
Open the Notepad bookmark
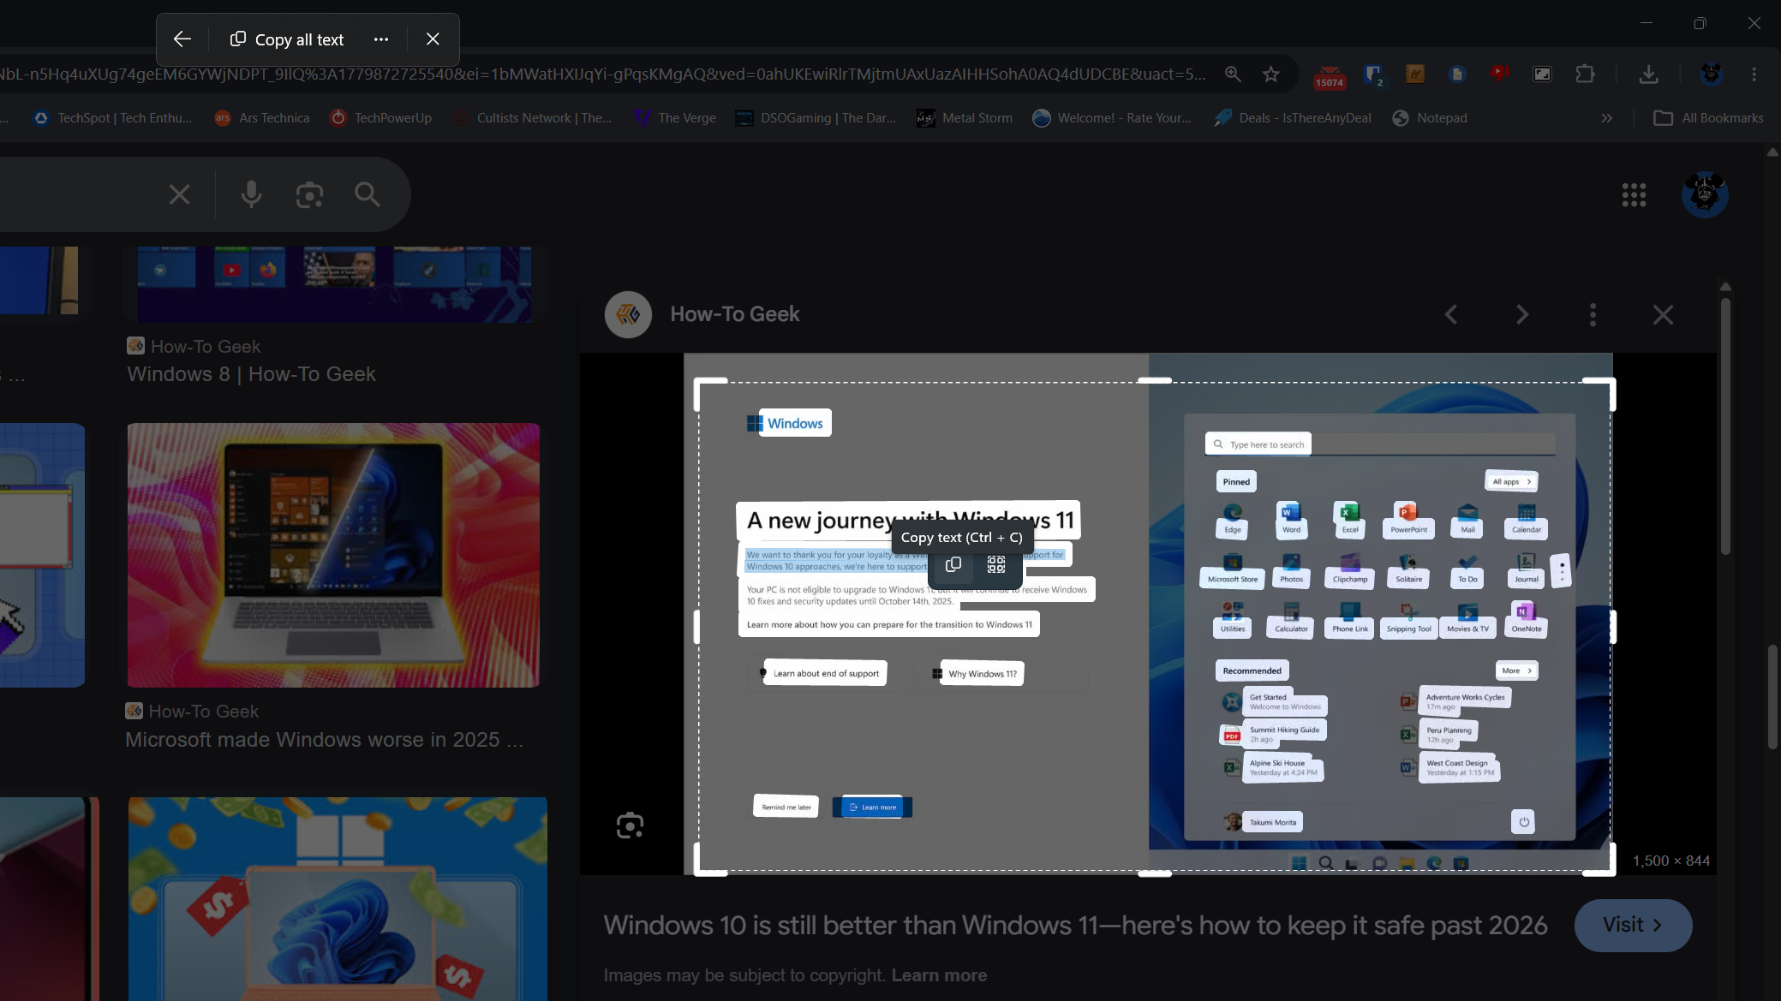(x=1430, y=118)
